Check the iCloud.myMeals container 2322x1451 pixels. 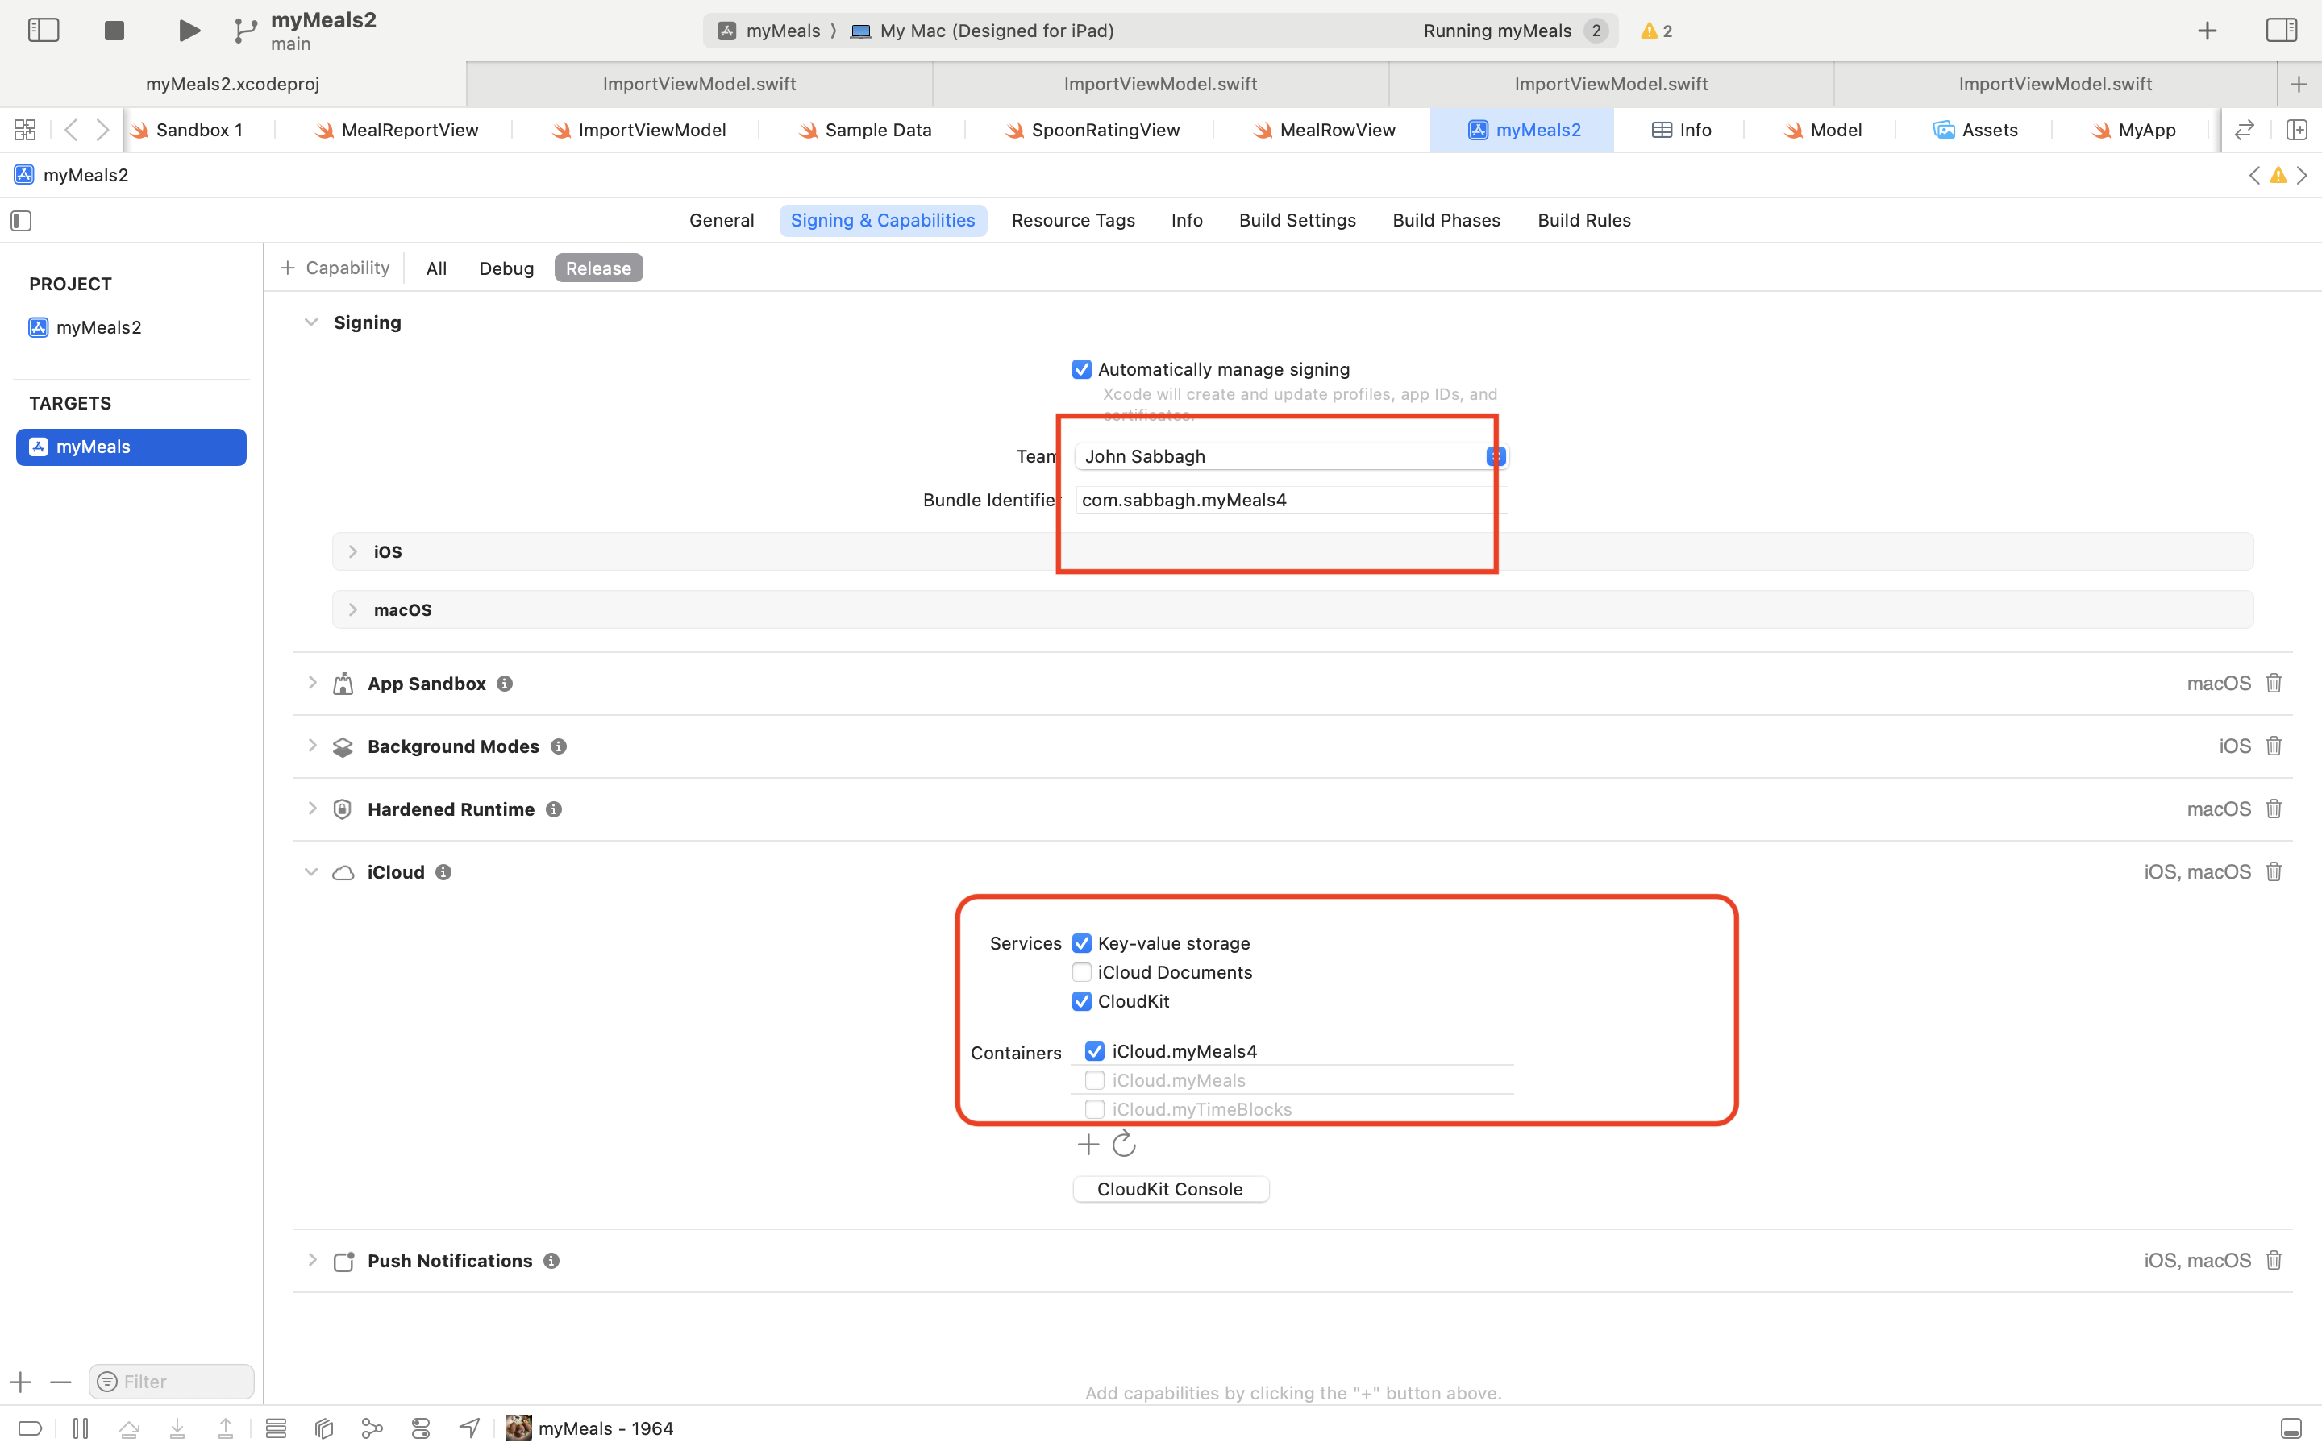click(x=1095, y=1079)
